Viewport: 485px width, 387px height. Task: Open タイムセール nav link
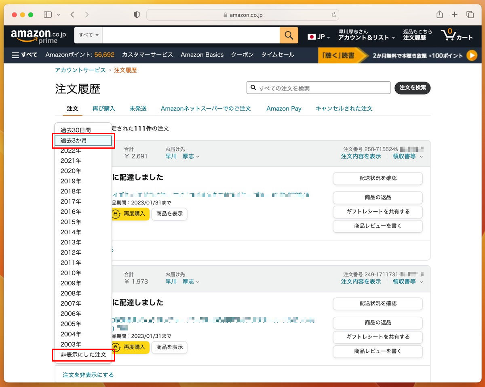point(278,55)
